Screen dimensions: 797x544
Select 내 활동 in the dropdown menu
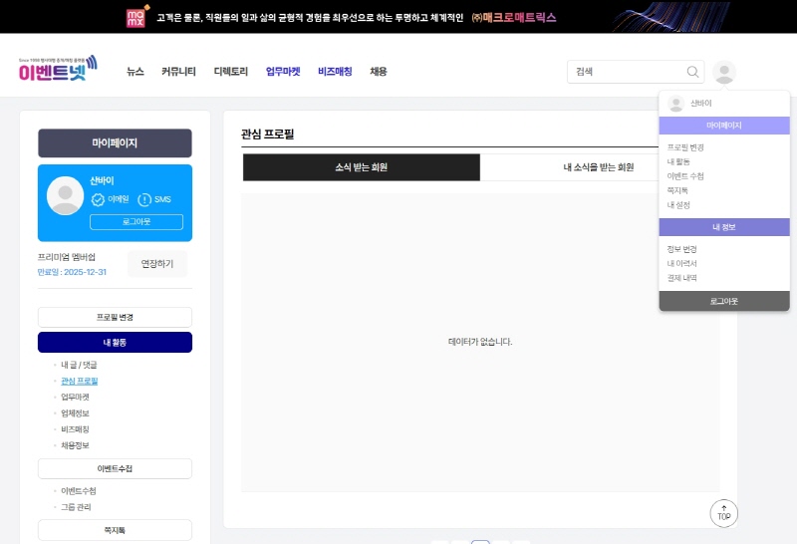678,161
